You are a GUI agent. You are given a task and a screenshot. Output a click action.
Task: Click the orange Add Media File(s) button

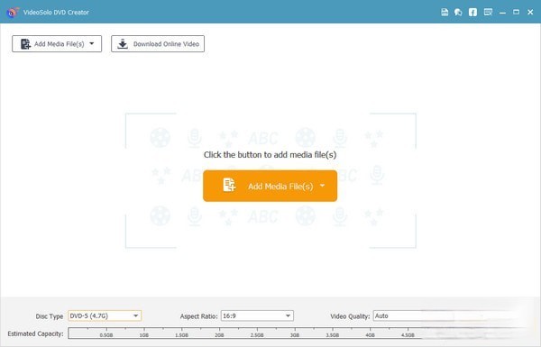coord(270,186)
